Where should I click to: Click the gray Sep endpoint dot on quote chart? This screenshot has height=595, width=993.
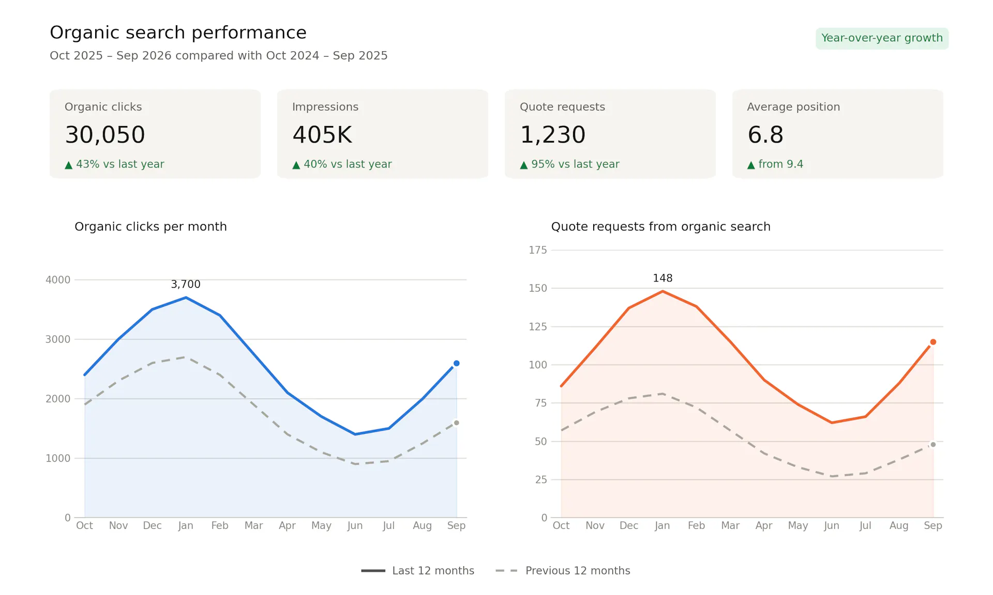[x=933, y=444]
